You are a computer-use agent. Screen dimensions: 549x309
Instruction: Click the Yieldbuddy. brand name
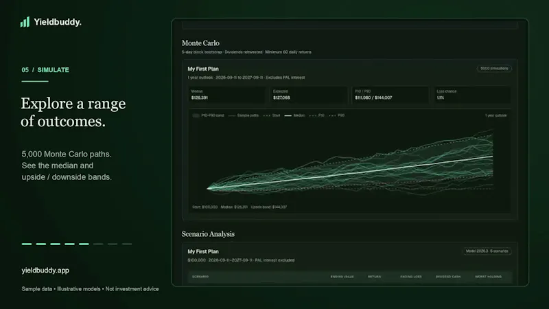58,22
